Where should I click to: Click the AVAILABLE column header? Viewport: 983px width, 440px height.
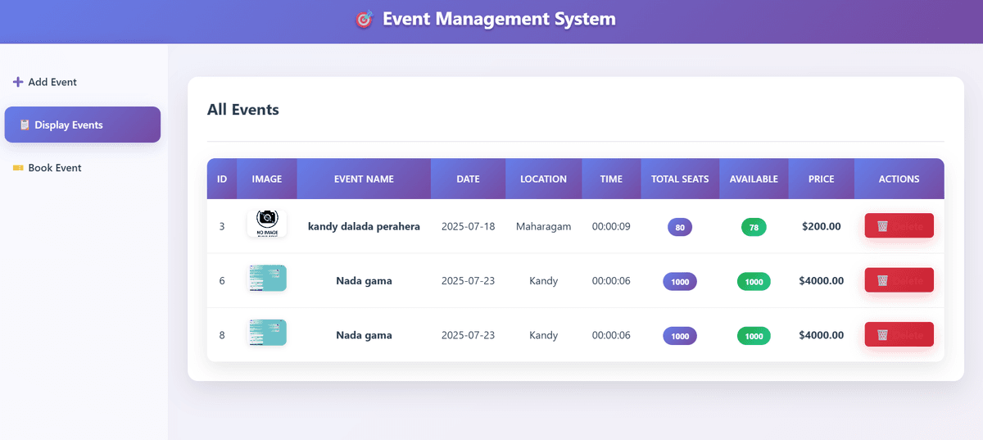[x=754, y=179]
